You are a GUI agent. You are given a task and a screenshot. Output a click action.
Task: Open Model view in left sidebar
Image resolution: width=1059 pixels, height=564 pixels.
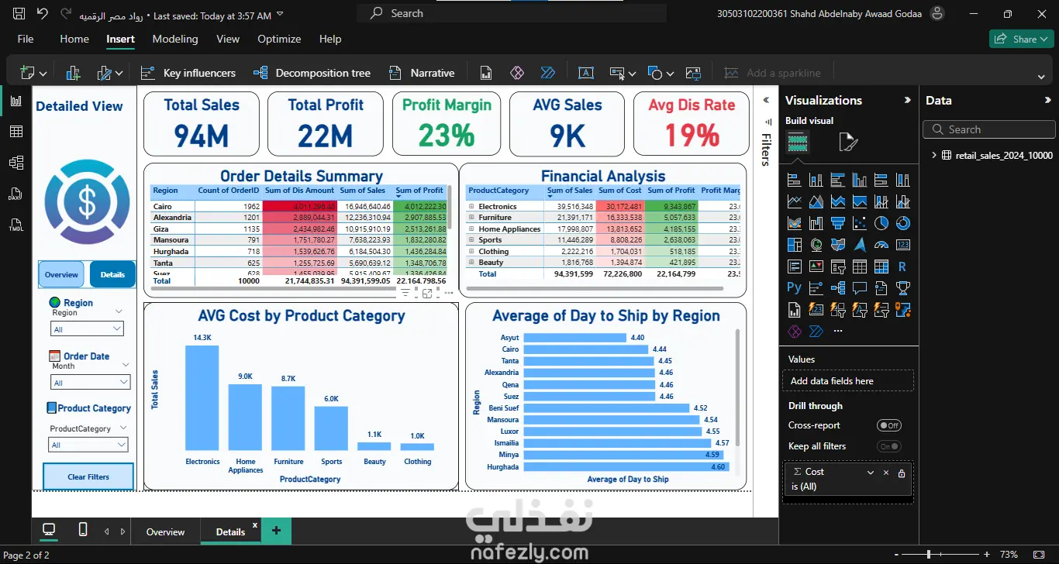pyautogui.click(x=16, y=163)
